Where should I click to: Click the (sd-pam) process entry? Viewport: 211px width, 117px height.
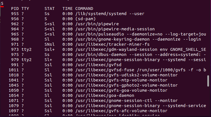click(86, 19)
